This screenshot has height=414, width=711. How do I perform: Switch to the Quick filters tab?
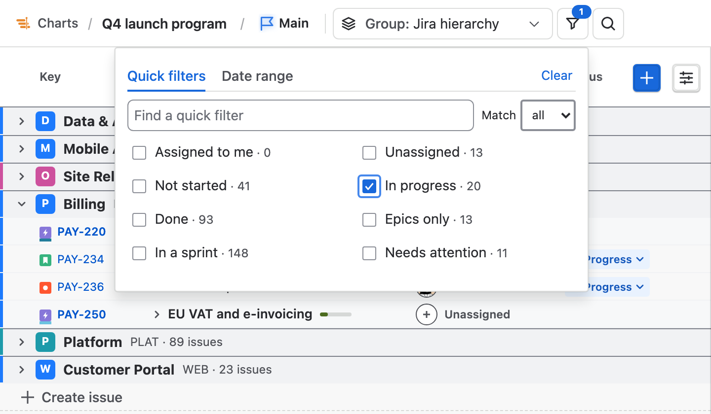coord(166,76)
